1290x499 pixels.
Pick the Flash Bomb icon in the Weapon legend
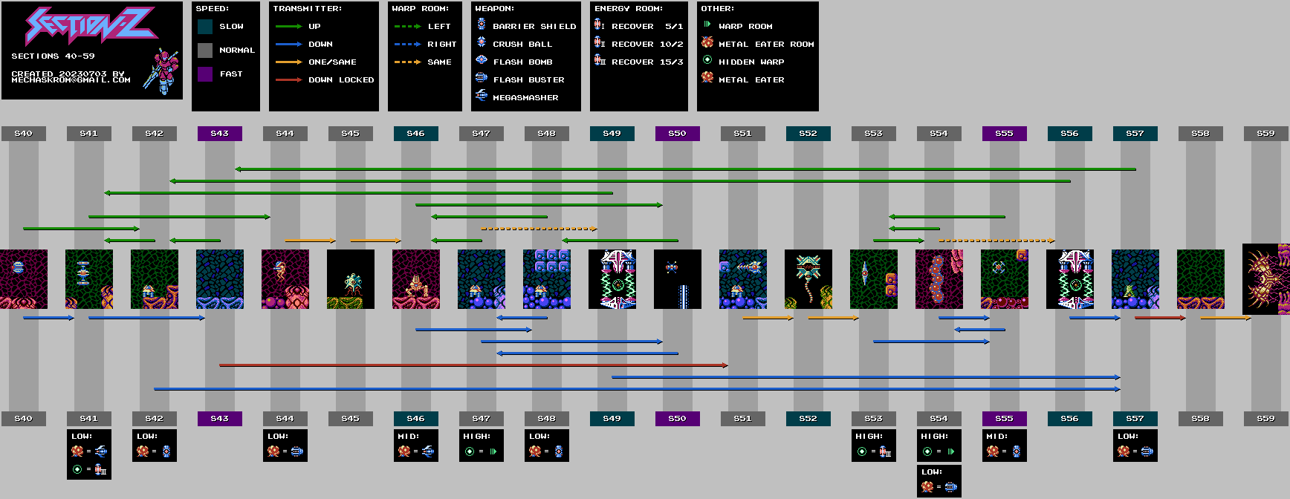(482, 60)
